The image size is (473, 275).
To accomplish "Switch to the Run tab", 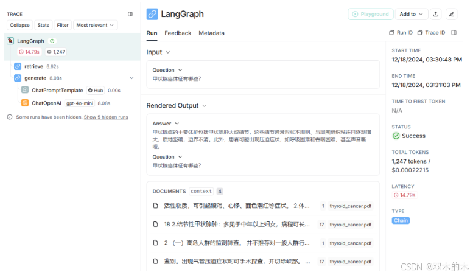I will pos(152,33).
